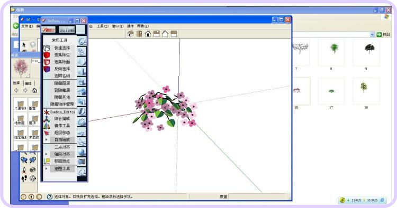The image size is (397, 208).
Task: Click the 隐藏图层 command
Action: pos(62,83)
